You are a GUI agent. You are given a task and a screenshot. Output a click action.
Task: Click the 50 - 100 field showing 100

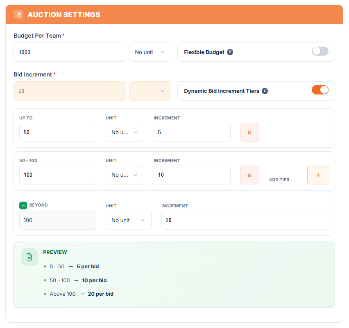[58, 175]
